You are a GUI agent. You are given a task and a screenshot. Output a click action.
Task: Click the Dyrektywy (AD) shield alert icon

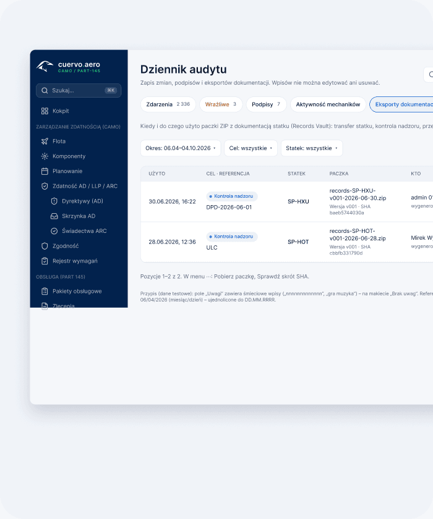54,201
